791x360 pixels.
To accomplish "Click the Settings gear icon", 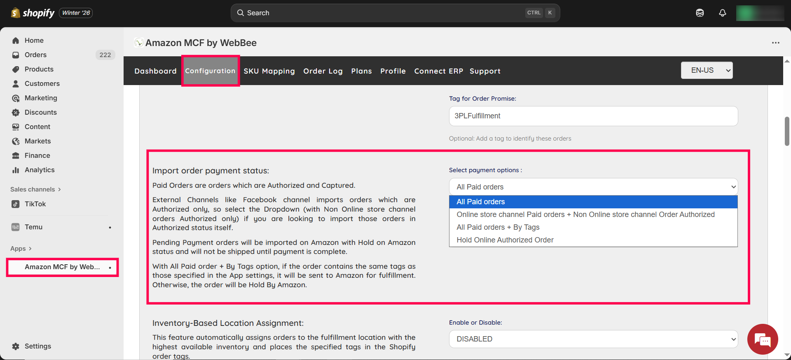I will [x=16, y=346].
